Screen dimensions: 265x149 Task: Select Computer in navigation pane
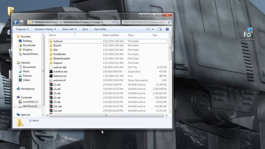(26, 98)
